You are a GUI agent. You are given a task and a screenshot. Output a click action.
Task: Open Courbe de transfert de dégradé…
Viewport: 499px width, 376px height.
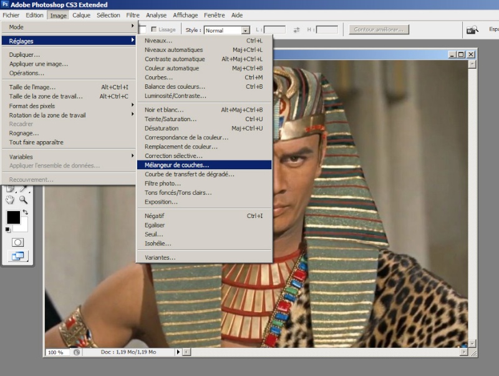pyautogui.click(x=204, y=174)
